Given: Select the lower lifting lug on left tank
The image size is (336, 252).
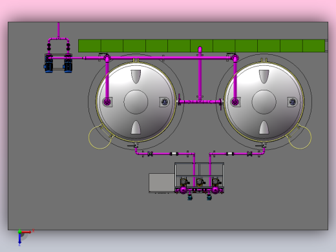Looking at the screenshot, I should pyautogui.click(x=136, y=127).
